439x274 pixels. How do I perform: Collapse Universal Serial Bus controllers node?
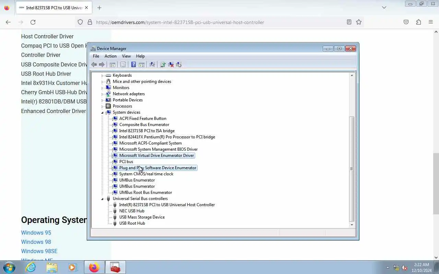pos(102,199)
